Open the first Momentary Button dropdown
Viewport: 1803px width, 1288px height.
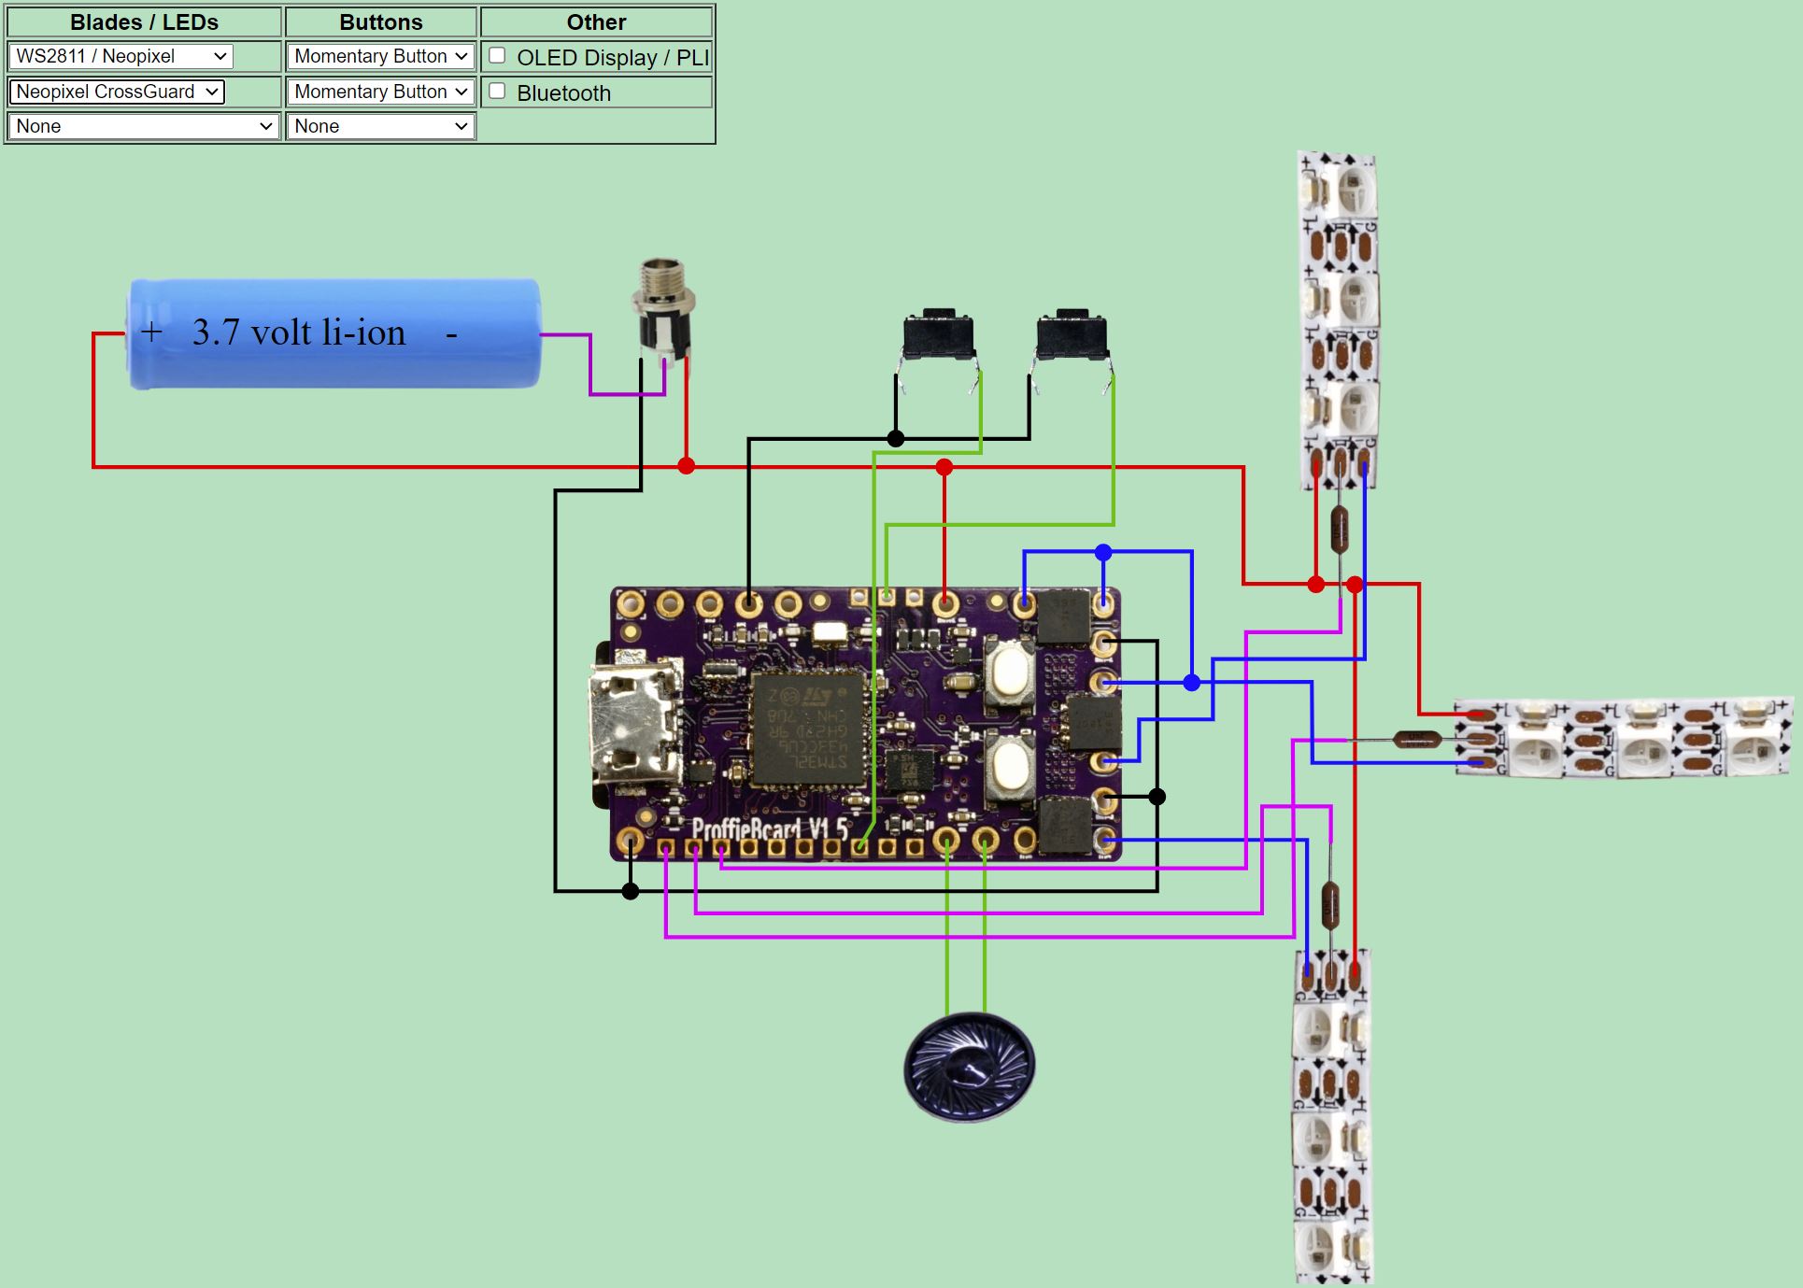pyautogui.click(x=380, y=56)
